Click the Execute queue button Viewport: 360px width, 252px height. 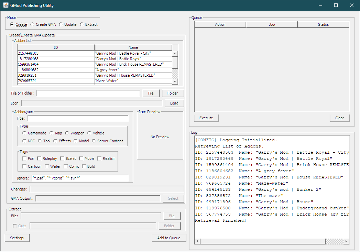(x=206, y=118)
